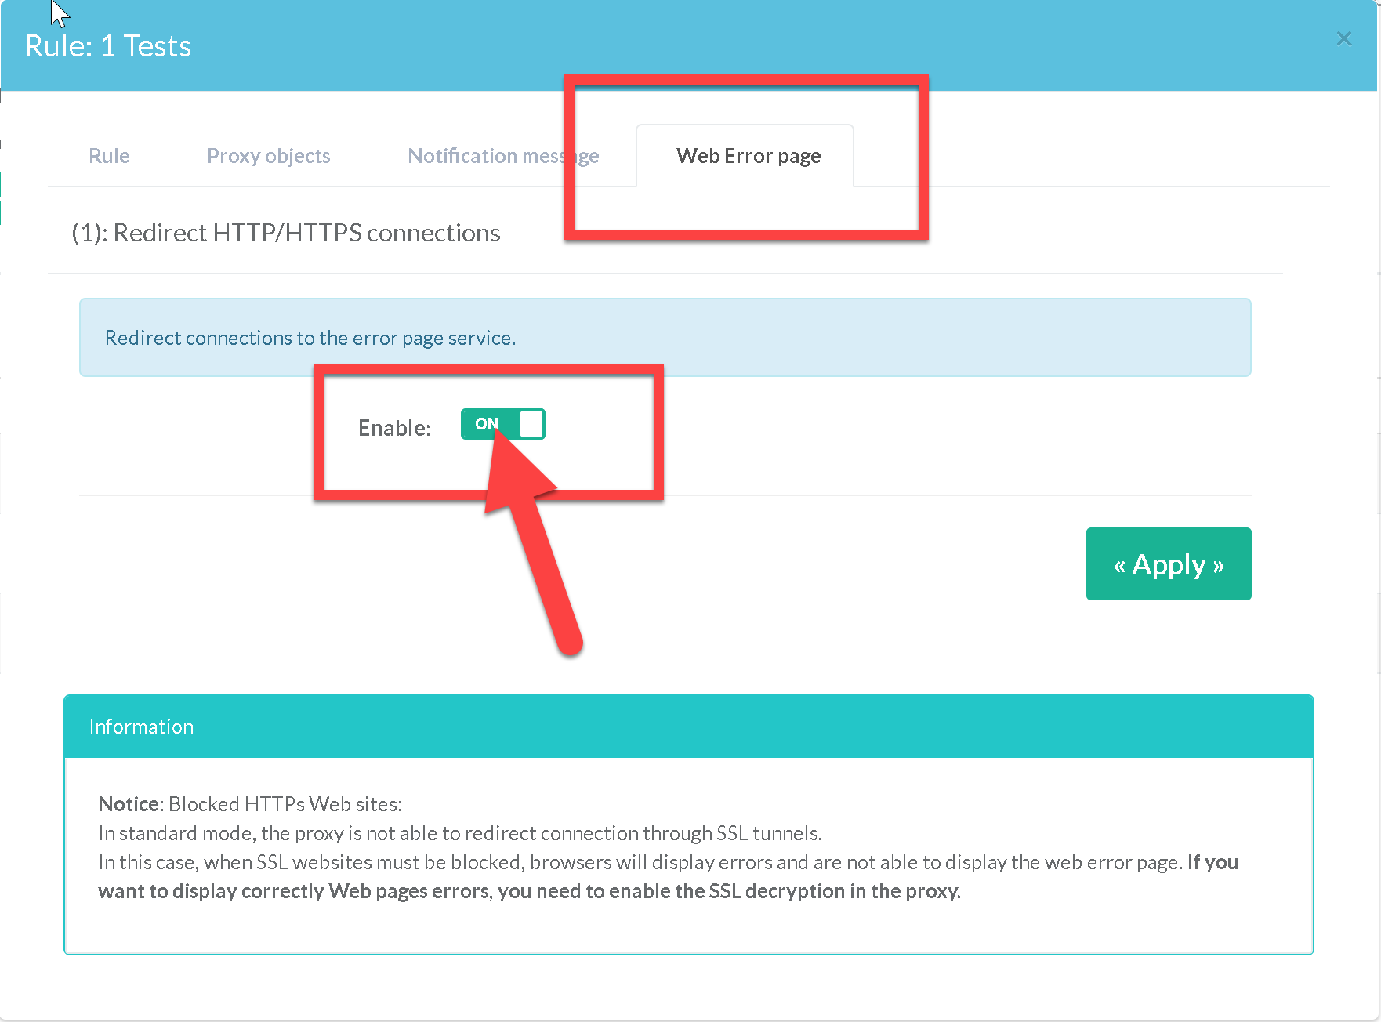Click the bold SSL decryption advice text
Screen dimensions: 1381x1022
point(529,891)
